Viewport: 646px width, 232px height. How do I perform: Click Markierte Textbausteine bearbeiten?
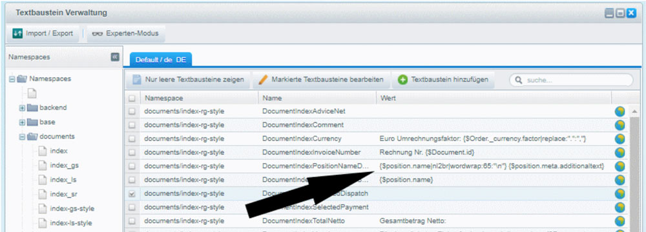[321, 79]
